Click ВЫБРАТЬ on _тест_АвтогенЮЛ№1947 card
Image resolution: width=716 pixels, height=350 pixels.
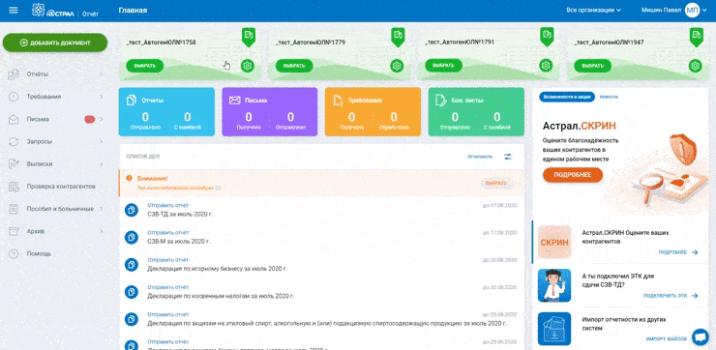click(593, 66)
